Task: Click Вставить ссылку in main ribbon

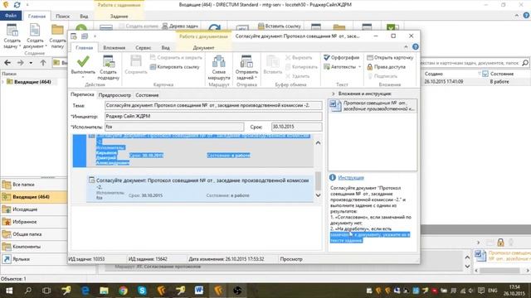Action: click(x=280, y=26)
